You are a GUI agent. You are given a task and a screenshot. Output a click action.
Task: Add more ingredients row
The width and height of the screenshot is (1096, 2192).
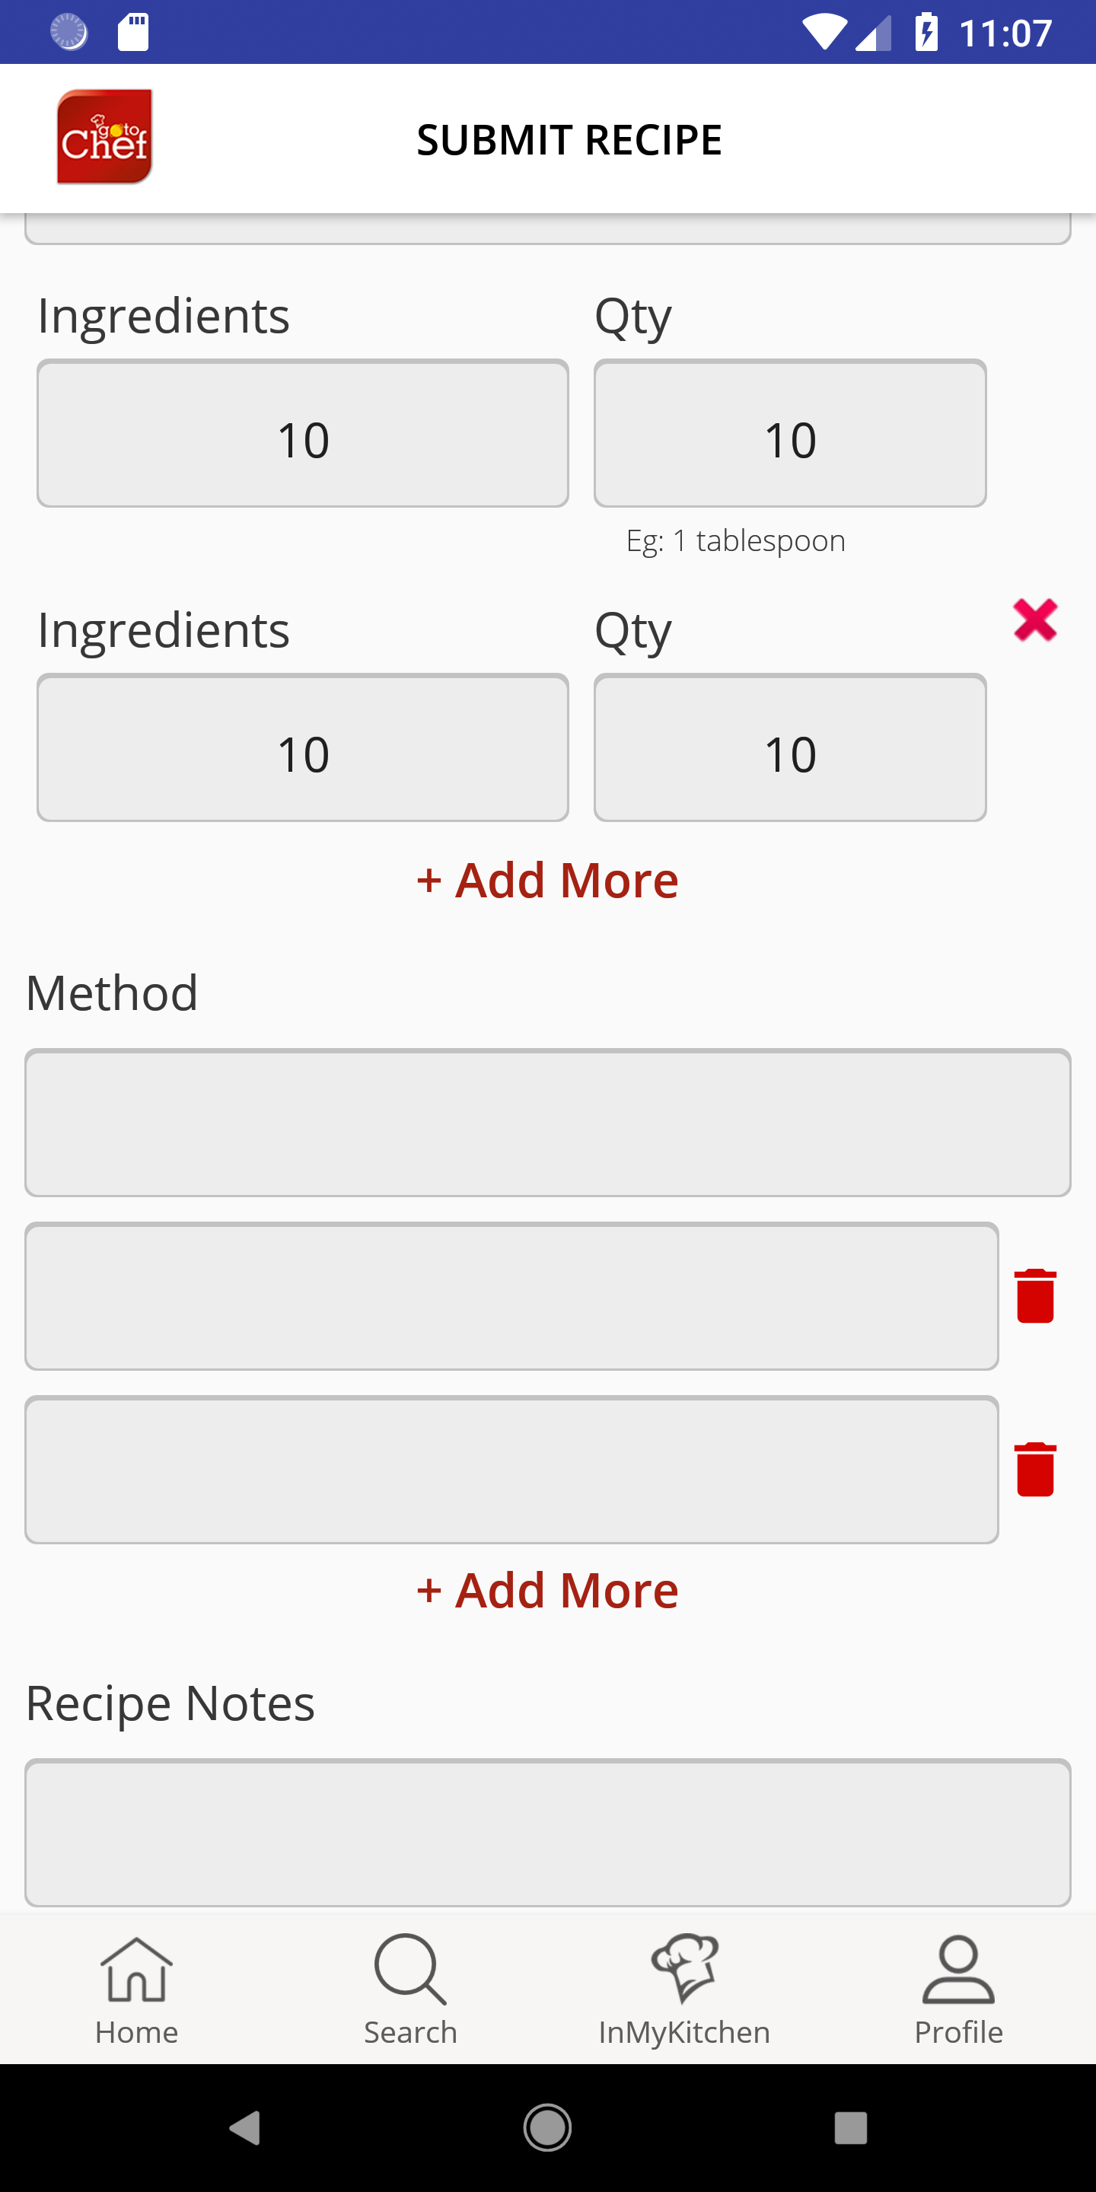click(x=547, y=880)
